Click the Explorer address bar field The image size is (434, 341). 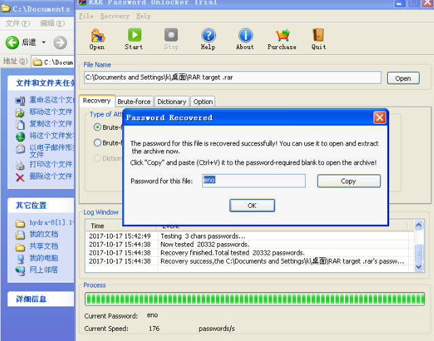[53, 62]
